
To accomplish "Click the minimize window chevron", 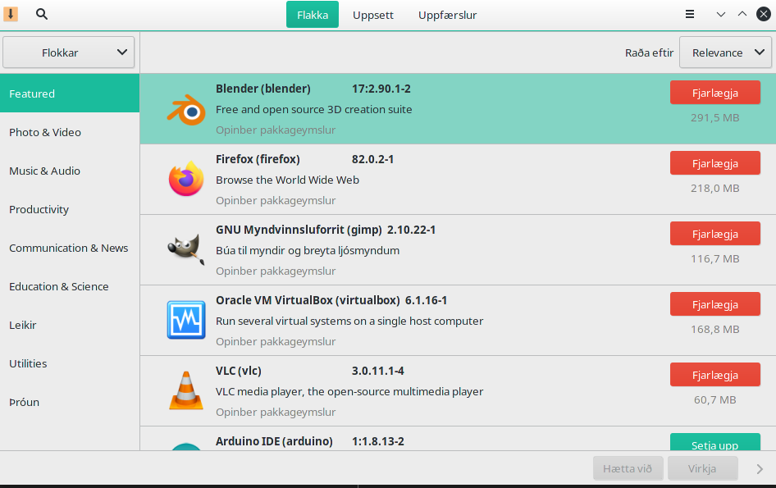I will [x=720, y=15].
